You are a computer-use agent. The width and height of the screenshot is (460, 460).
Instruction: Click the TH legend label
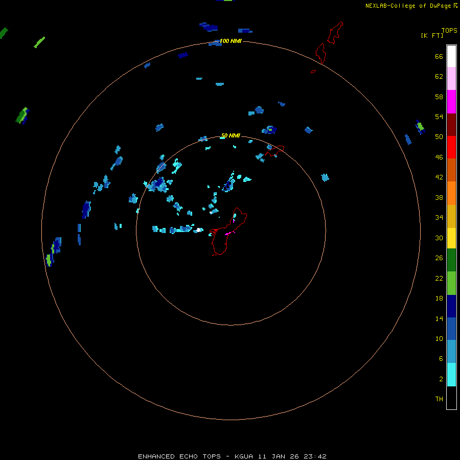point(439,399)
